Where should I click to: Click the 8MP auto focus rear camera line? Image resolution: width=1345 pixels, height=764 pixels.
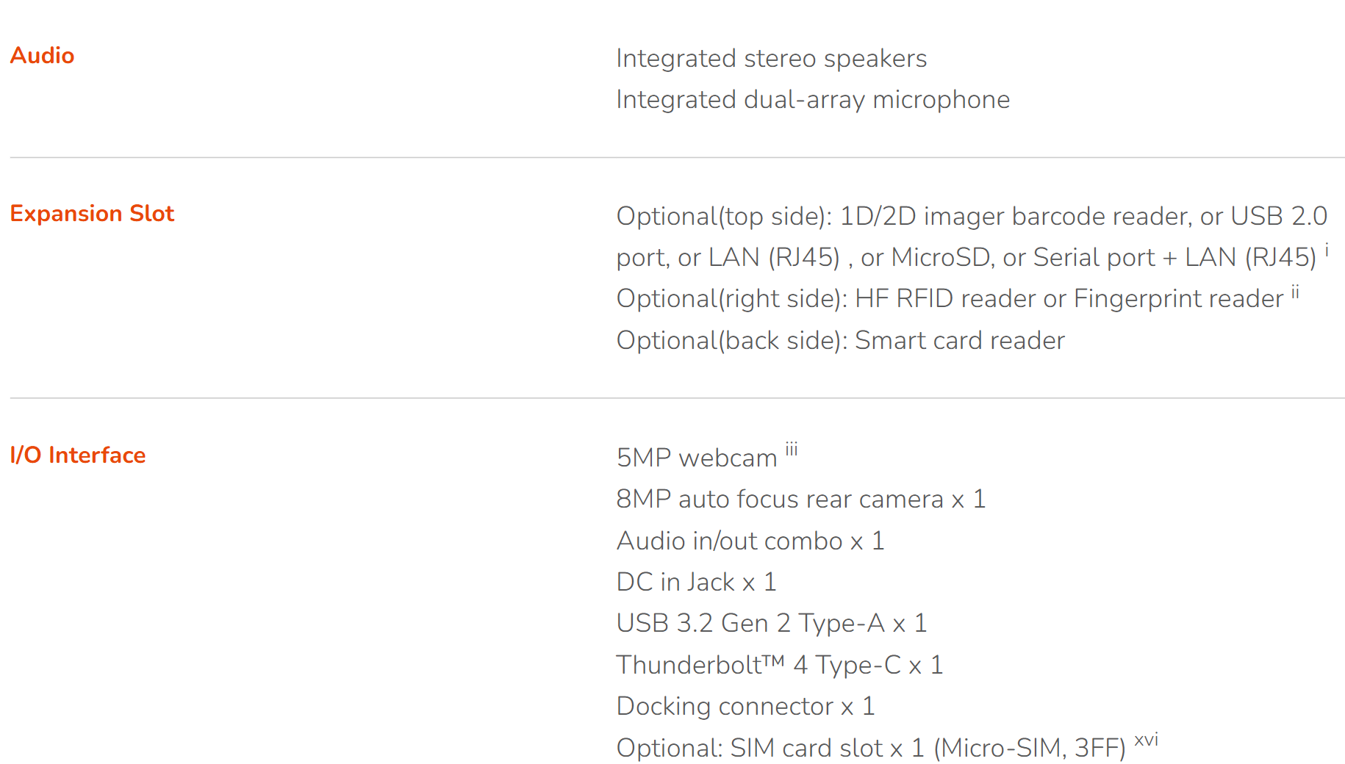[800, 500]
